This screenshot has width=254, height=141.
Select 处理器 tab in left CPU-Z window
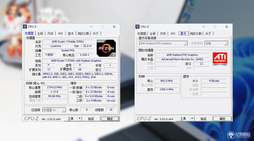[29, 33]
